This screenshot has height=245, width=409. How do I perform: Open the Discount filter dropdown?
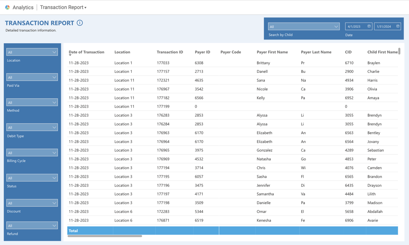(x=32, y=203)
